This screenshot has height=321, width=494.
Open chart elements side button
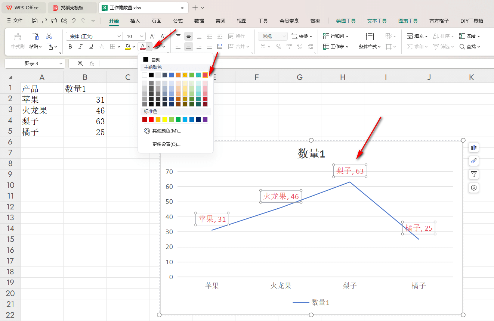tap(474, 147)
